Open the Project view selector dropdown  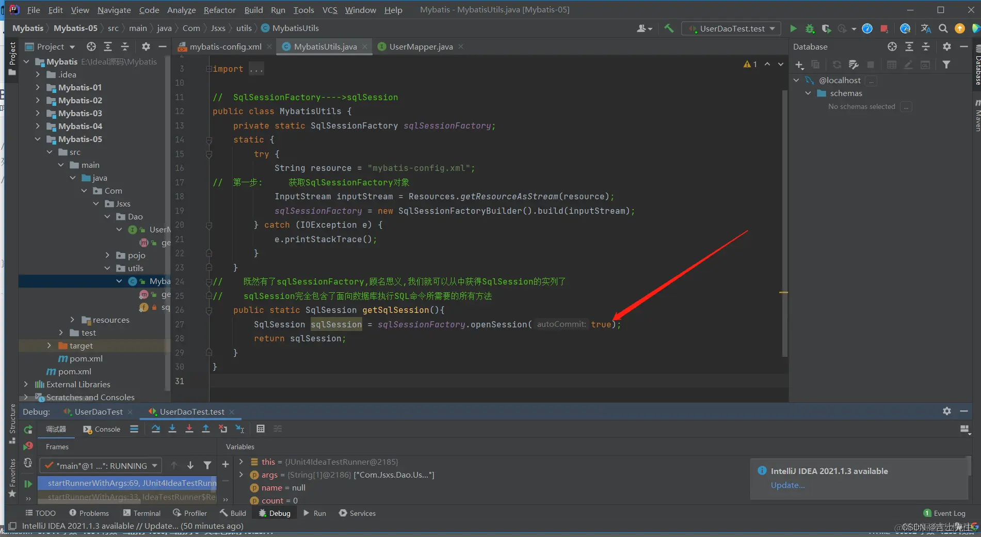tap(50, 46)
